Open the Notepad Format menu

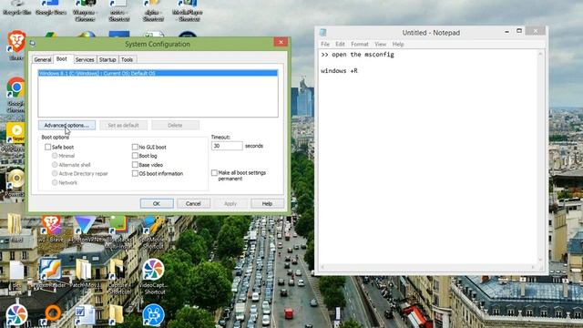(x=360, y=44)
